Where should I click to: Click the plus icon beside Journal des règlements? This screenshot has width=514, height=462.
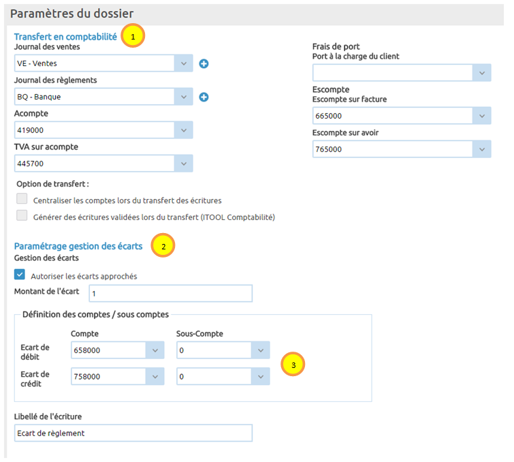204,97
